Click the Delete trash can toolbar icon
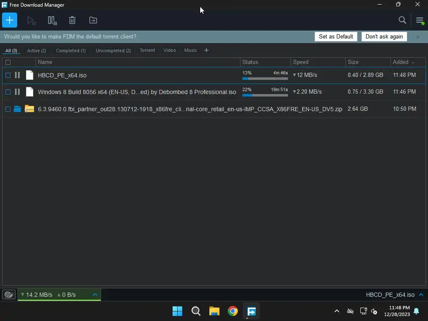The height and width of the screenshot is (321, 428). coord(72,20)
